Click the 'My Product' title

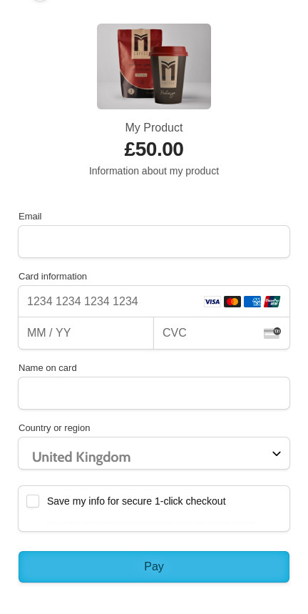tap(154, 128)
